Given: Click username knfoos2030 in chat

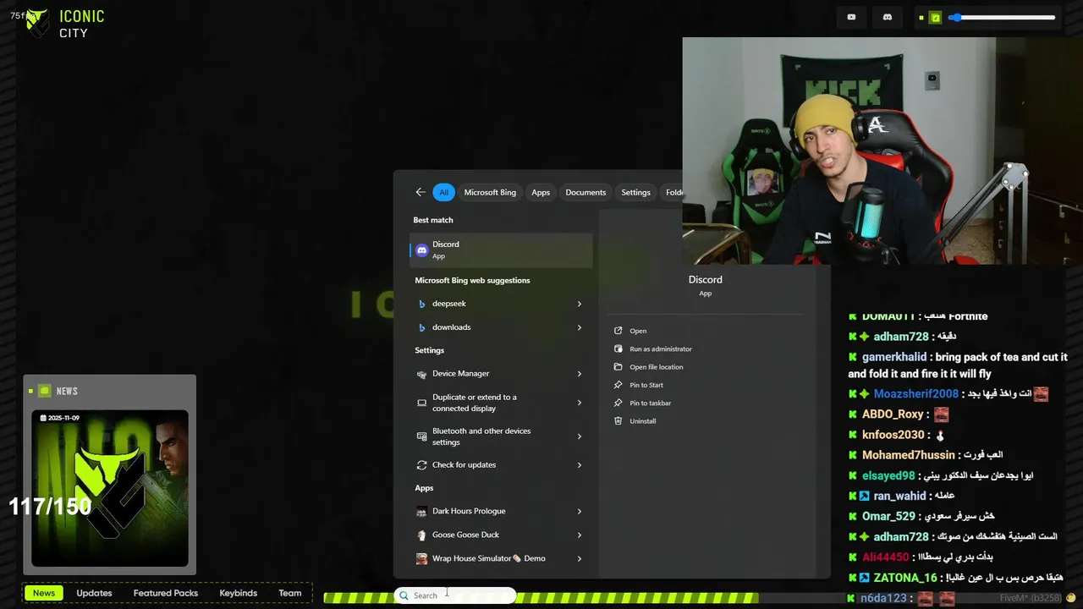Looking at the screenshot, I should 893,435.
